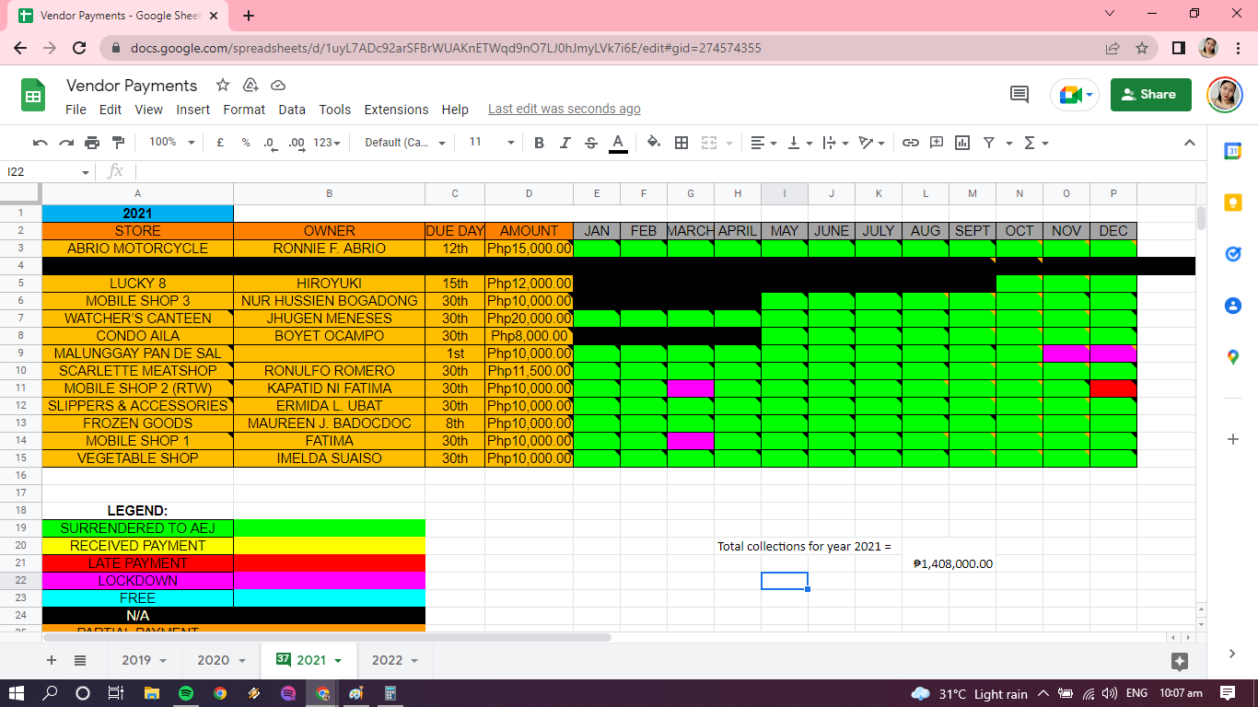Open the Name box dropdown arrow
Screen dimensions: 1258x707
[x=86, y=172]
